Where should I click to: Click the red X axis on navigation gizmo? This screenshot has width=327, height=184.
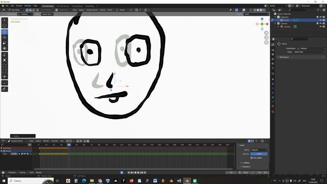(267, 24)
